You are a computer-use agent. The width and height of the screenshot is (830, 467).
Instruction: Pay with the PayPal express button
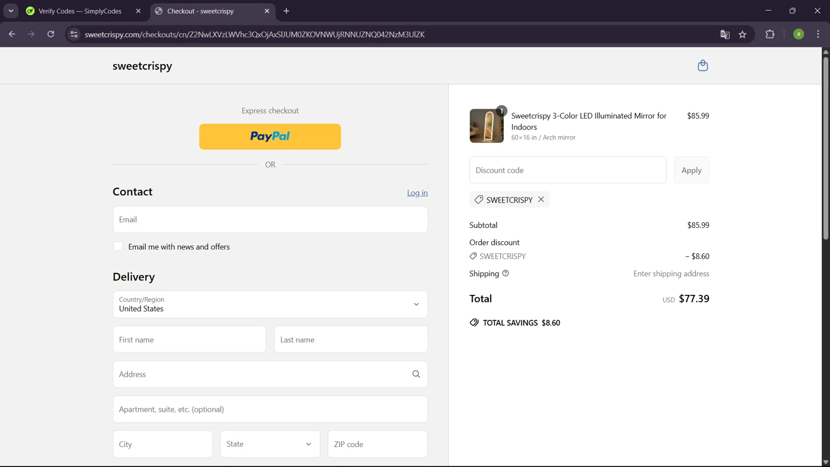(270, 136)
